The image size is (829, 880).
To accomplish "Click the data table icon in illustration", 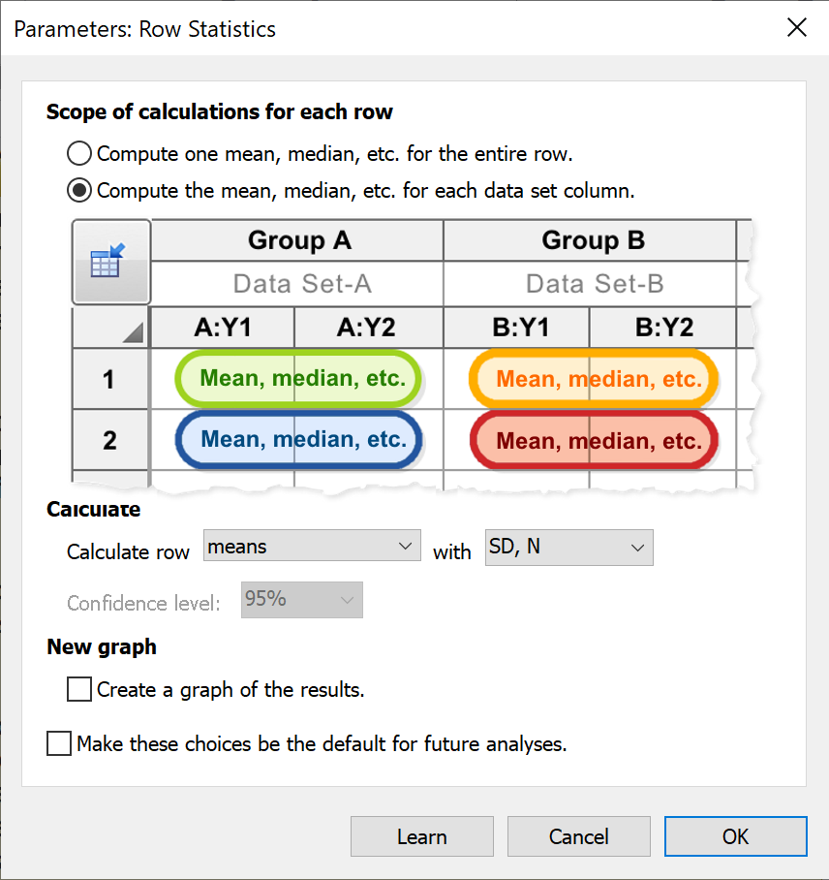I will [x=111, y=263].
